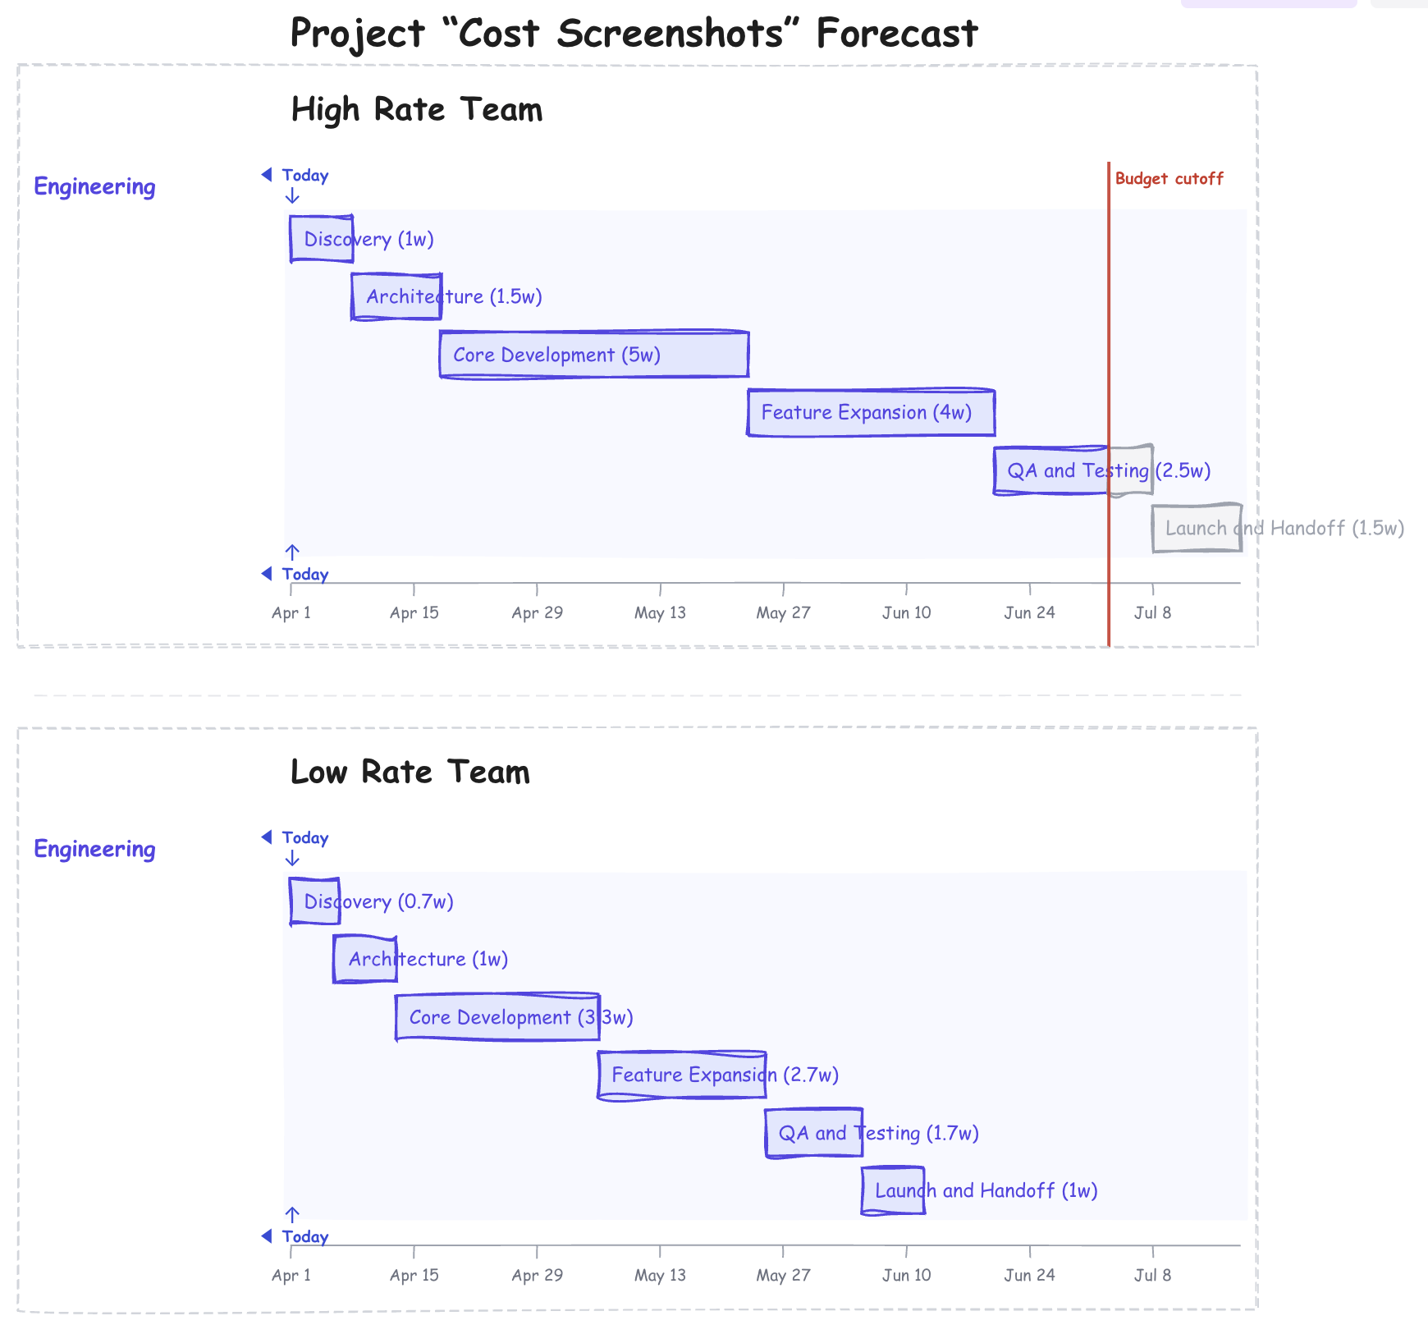Click the Engineering lane label in Low Rate Team
The height and width of the screenshot is (1325, 1428).
(x=94, y=850)
